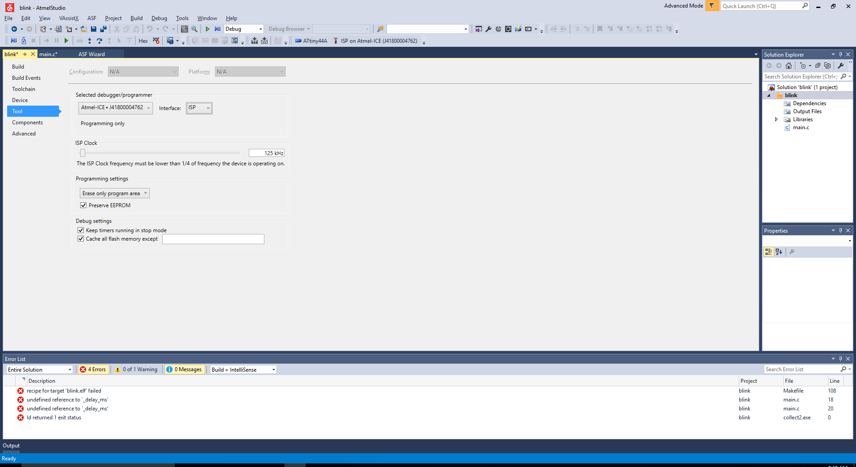Click the Open File folder icon
Viewport: 856px width, 467px height.
pos(83,29)
